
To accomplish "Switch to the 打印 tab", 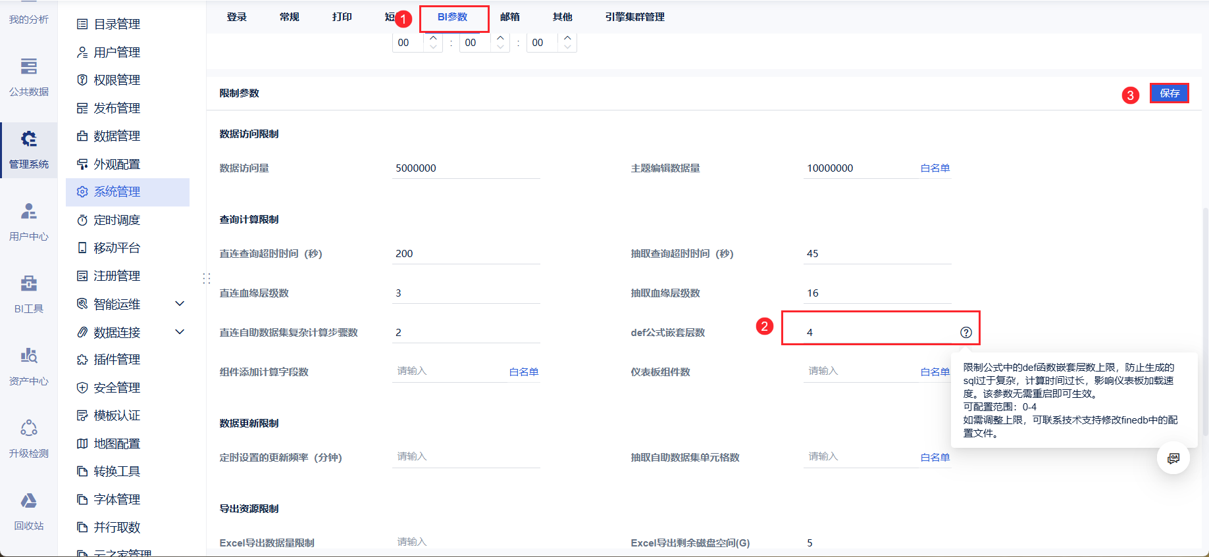I will tap(342, 17).
